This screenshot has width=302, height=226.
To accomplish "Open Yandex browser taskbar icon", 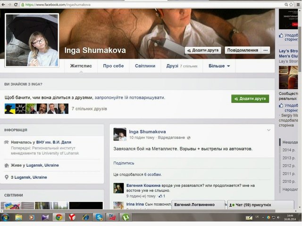I will pyautogui.click(x=72, y=218).
